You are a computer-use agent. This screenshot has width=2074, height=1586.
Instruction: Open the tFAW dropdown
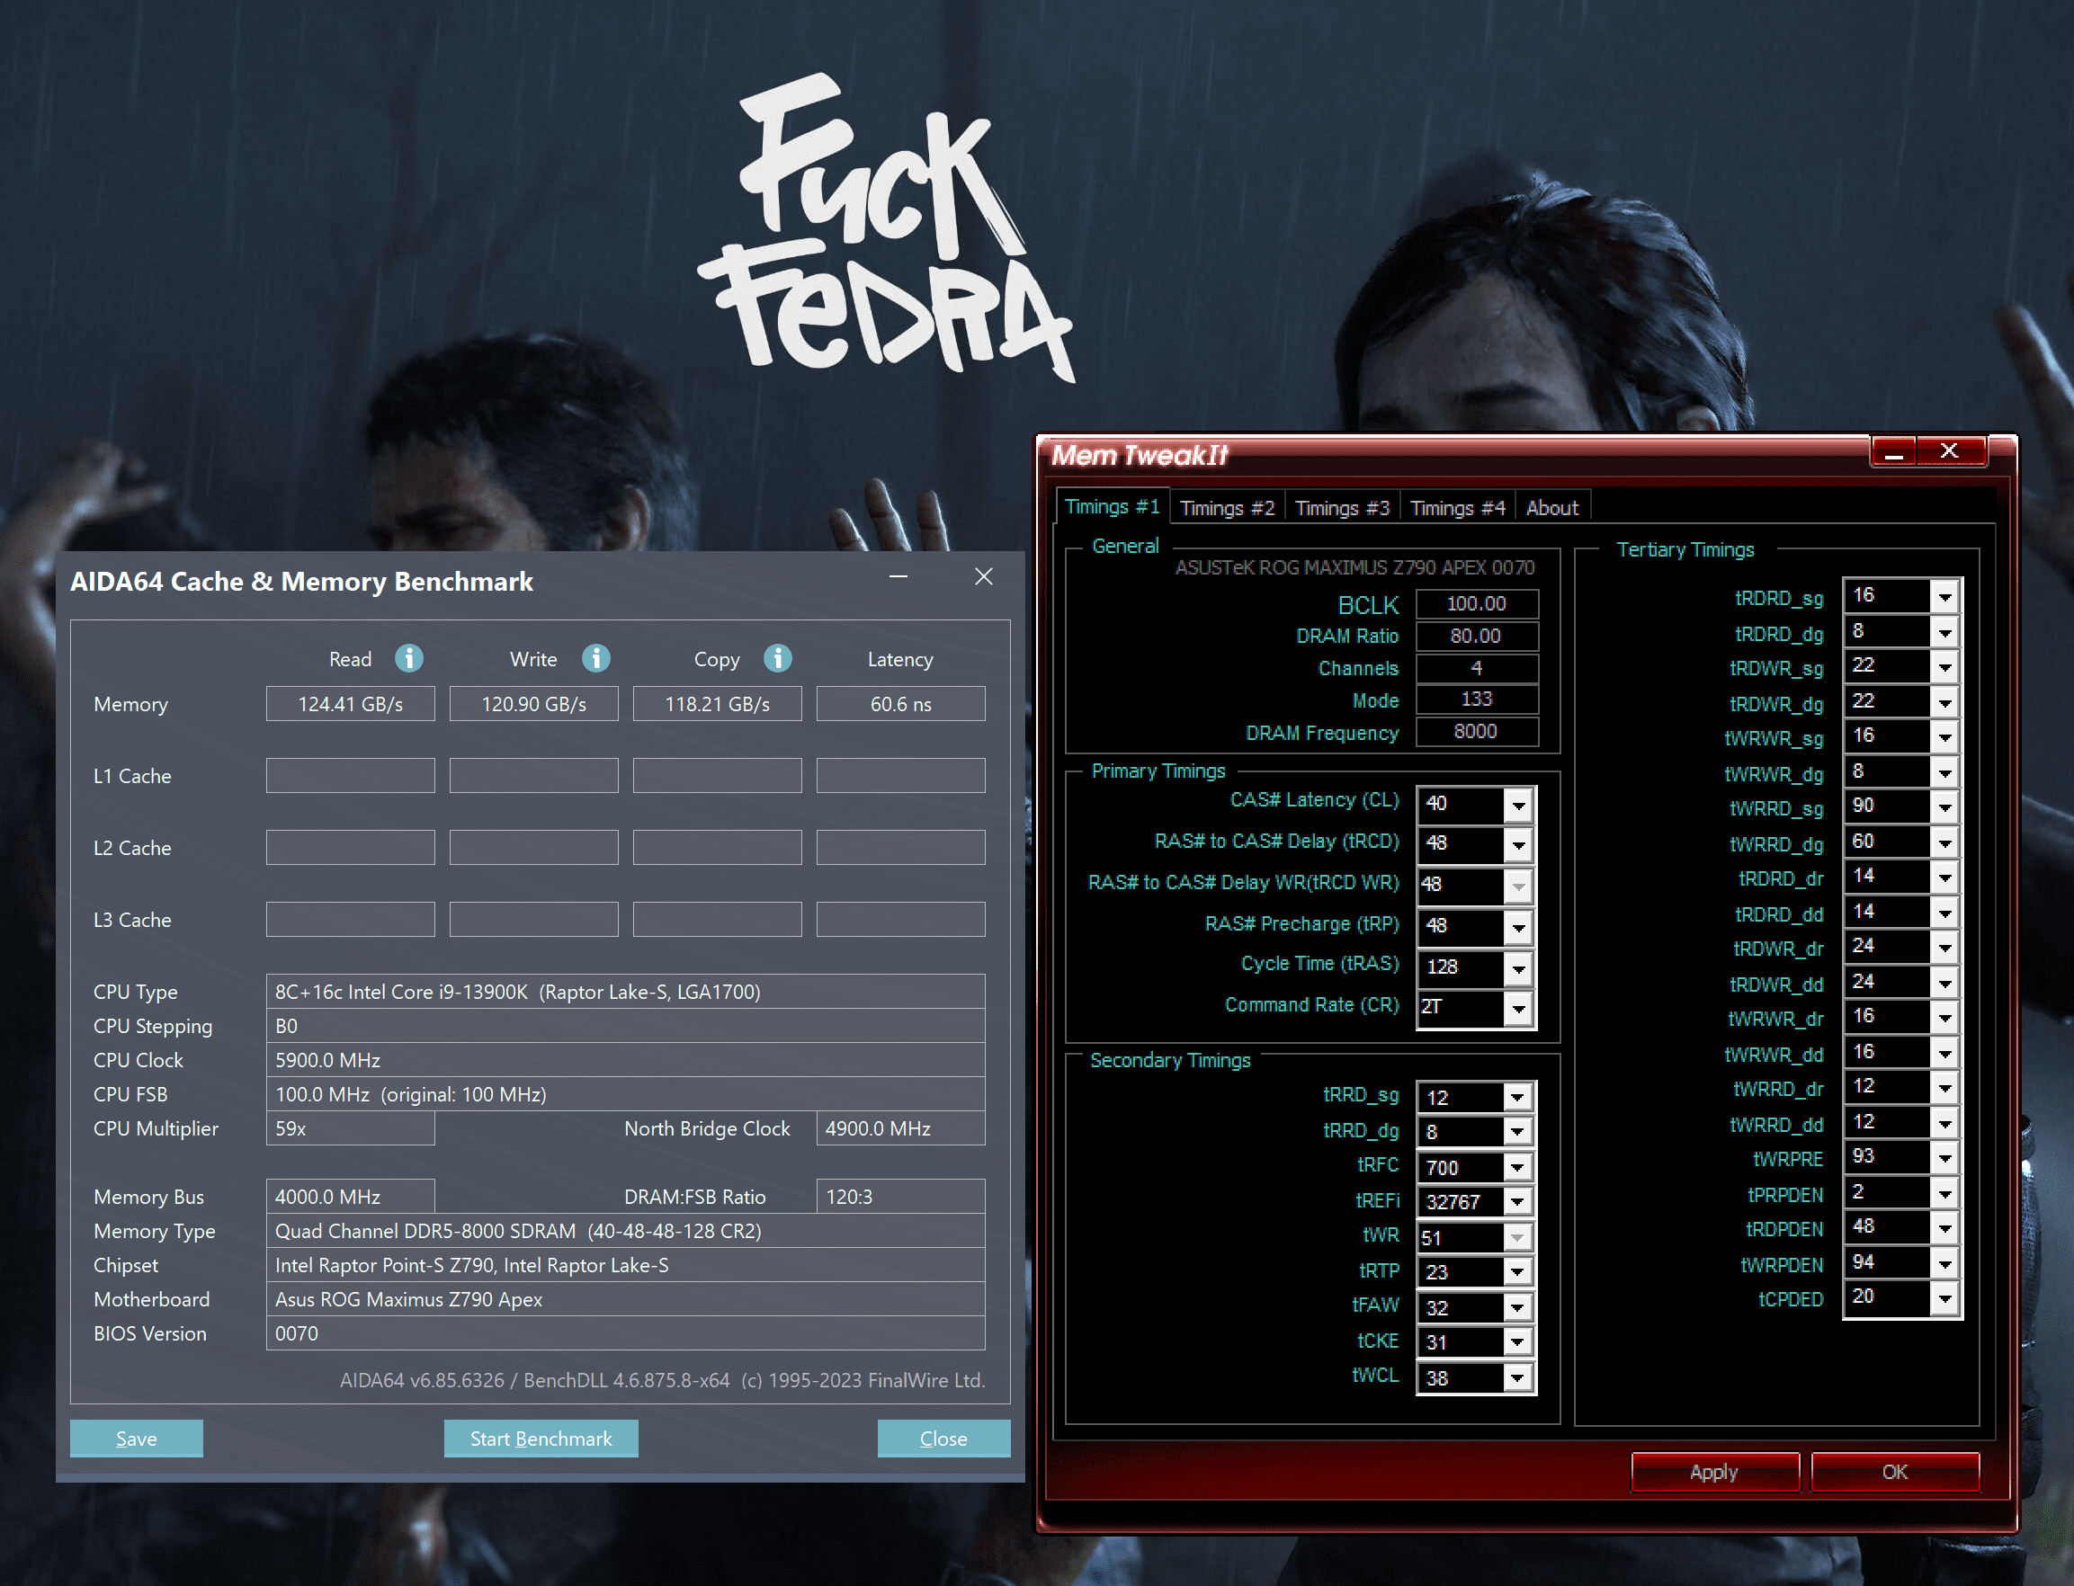[x=1517, y=1307]
